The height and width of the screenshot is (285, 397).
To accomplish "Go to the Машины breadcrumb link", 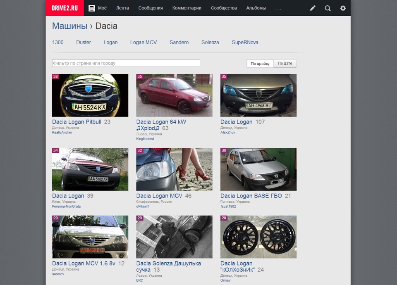I will [69, 26].
